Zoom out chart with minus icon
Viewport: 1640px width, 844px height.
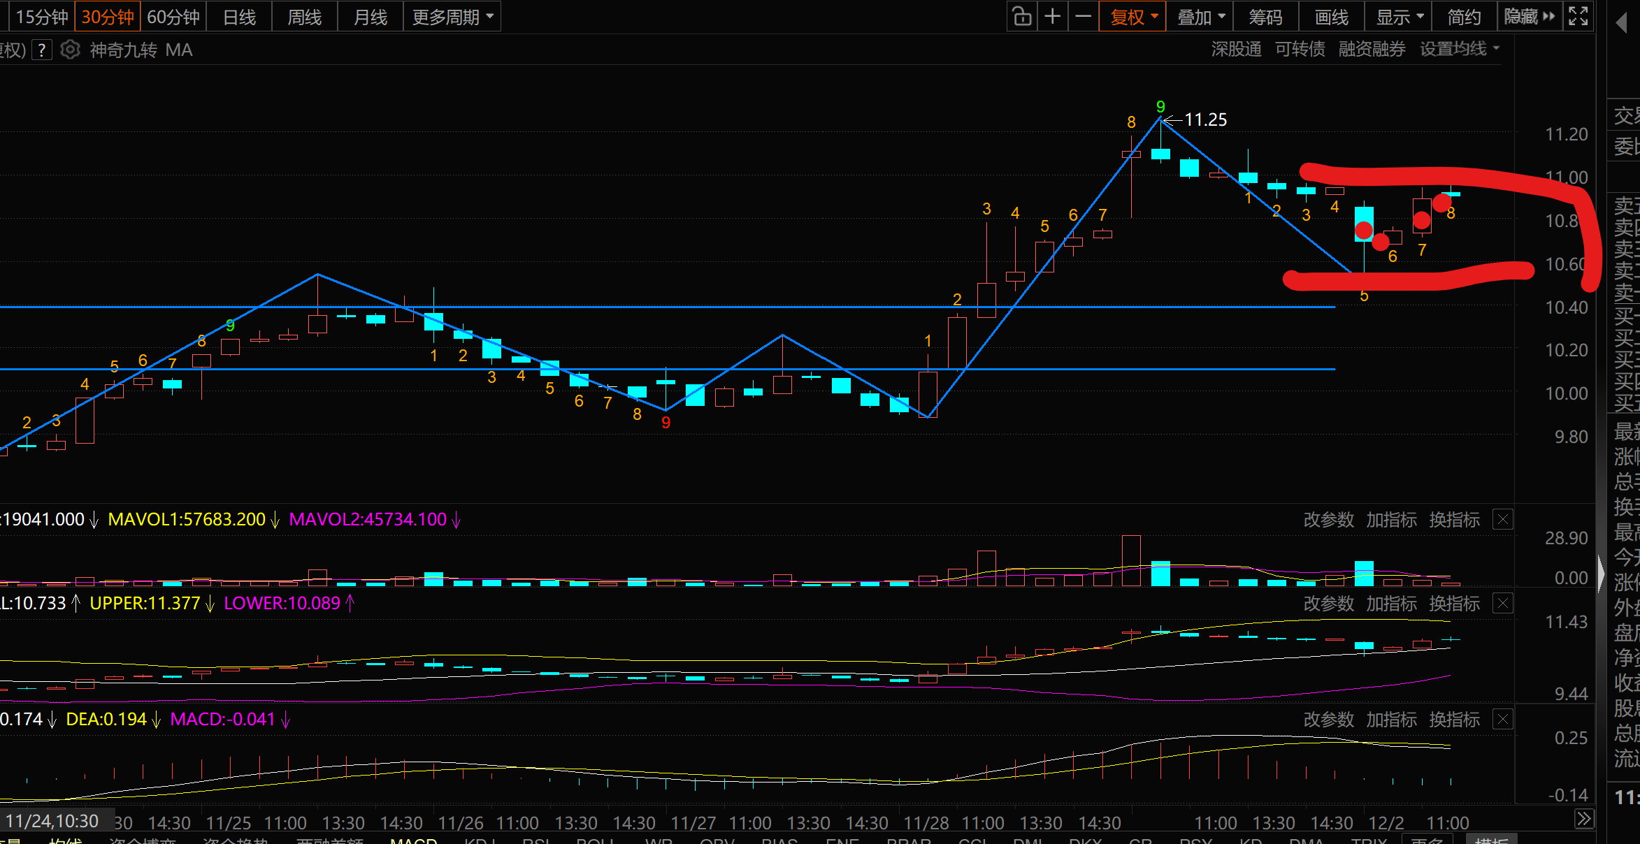[1083, 17]
